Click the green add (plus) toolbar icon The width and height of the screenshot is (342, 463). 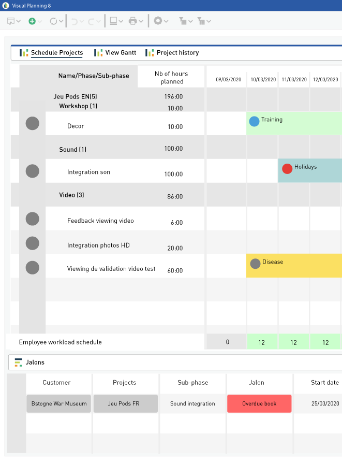pyautogui.click(x=32, y=21)
